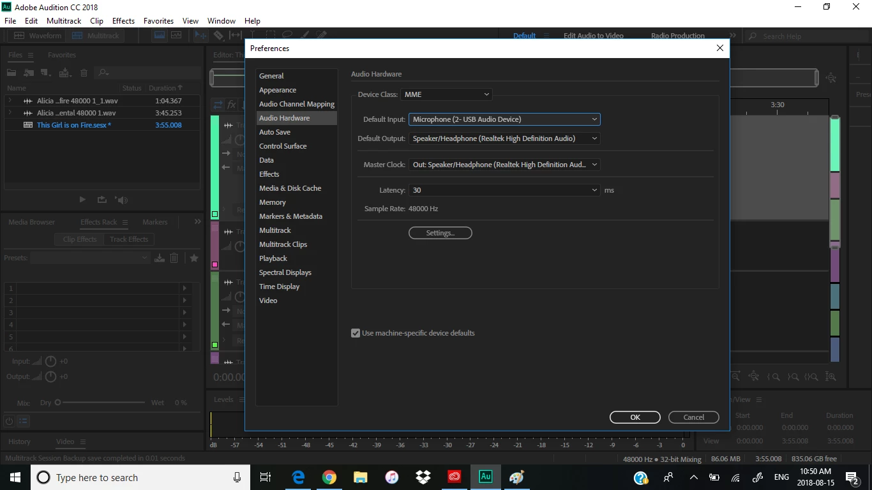Click Files panel menu icon
This screenshot has width=872, height=490.
coord(31,55)
